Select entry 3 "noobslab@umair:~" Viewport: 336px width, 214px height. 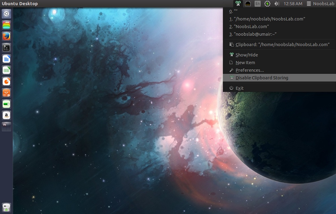click(x=279, y=34)
